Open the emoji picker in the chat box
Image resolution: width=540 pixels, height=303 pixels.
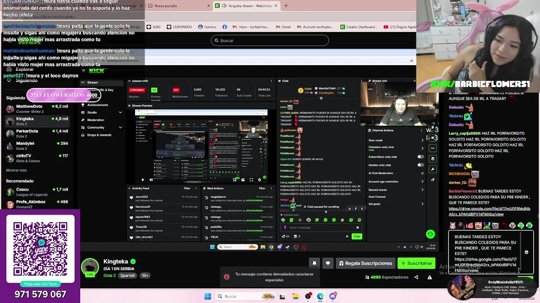pyautogui.click(x=526, y=252)
